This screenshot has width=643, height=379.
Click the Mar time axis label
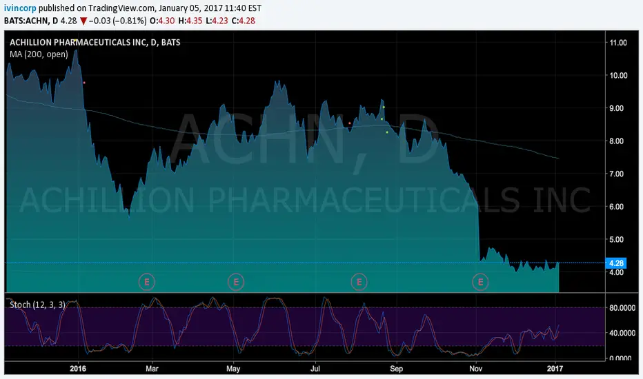[152, 369]
